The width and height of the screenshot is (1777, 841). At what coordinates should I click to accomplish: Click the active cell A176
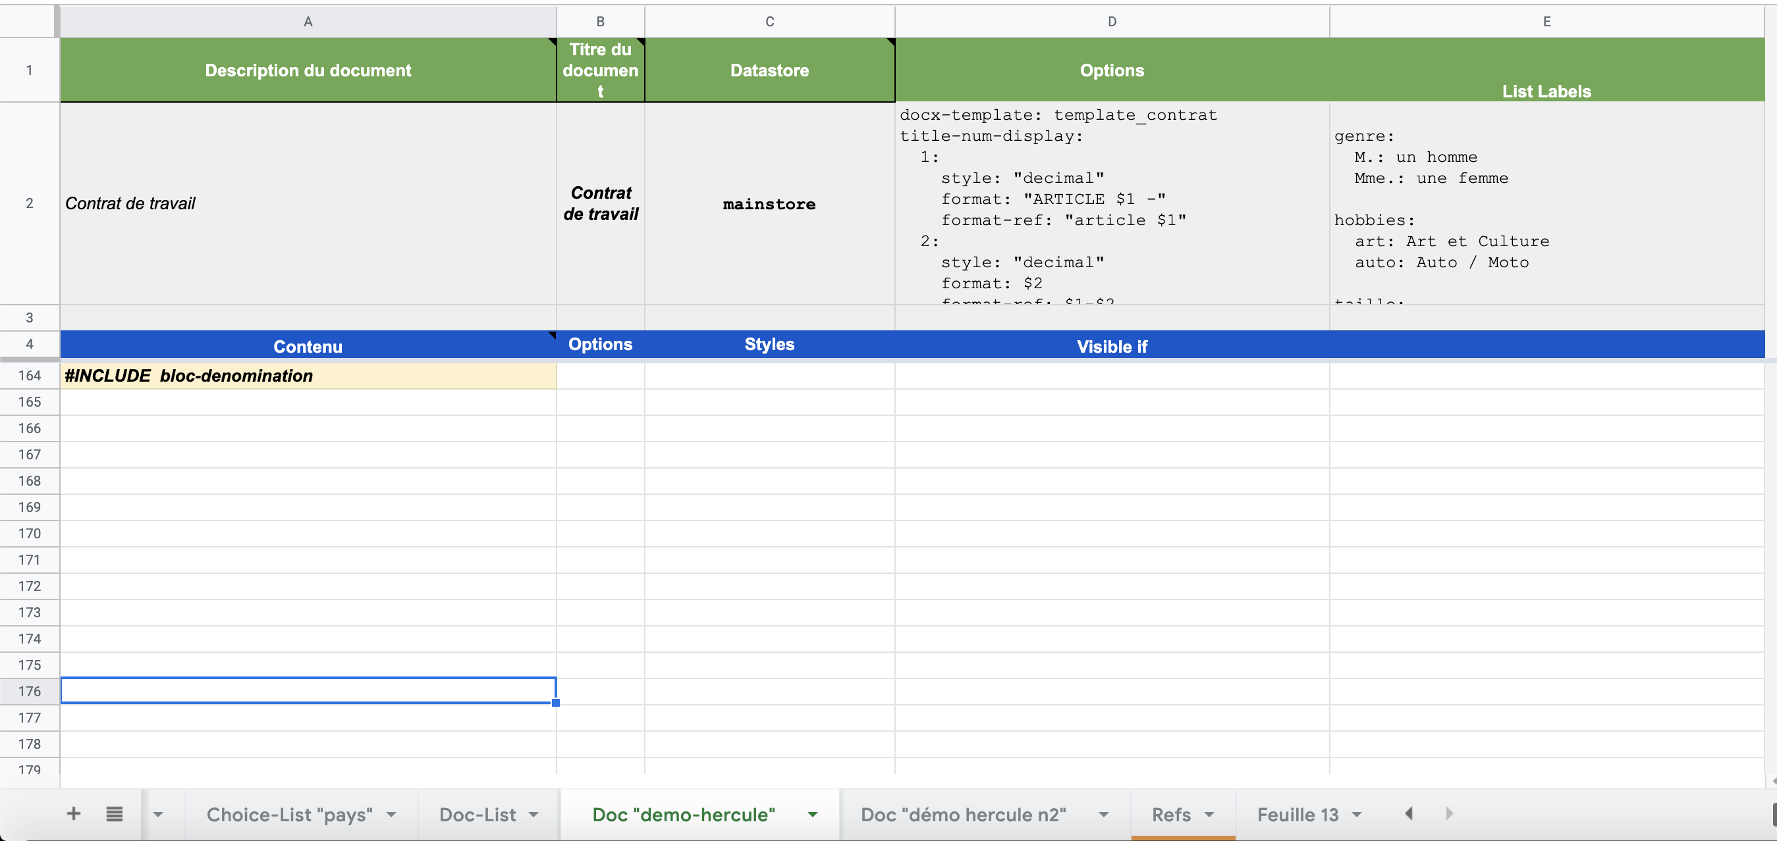pyautogui.click(x=308, y=691)
